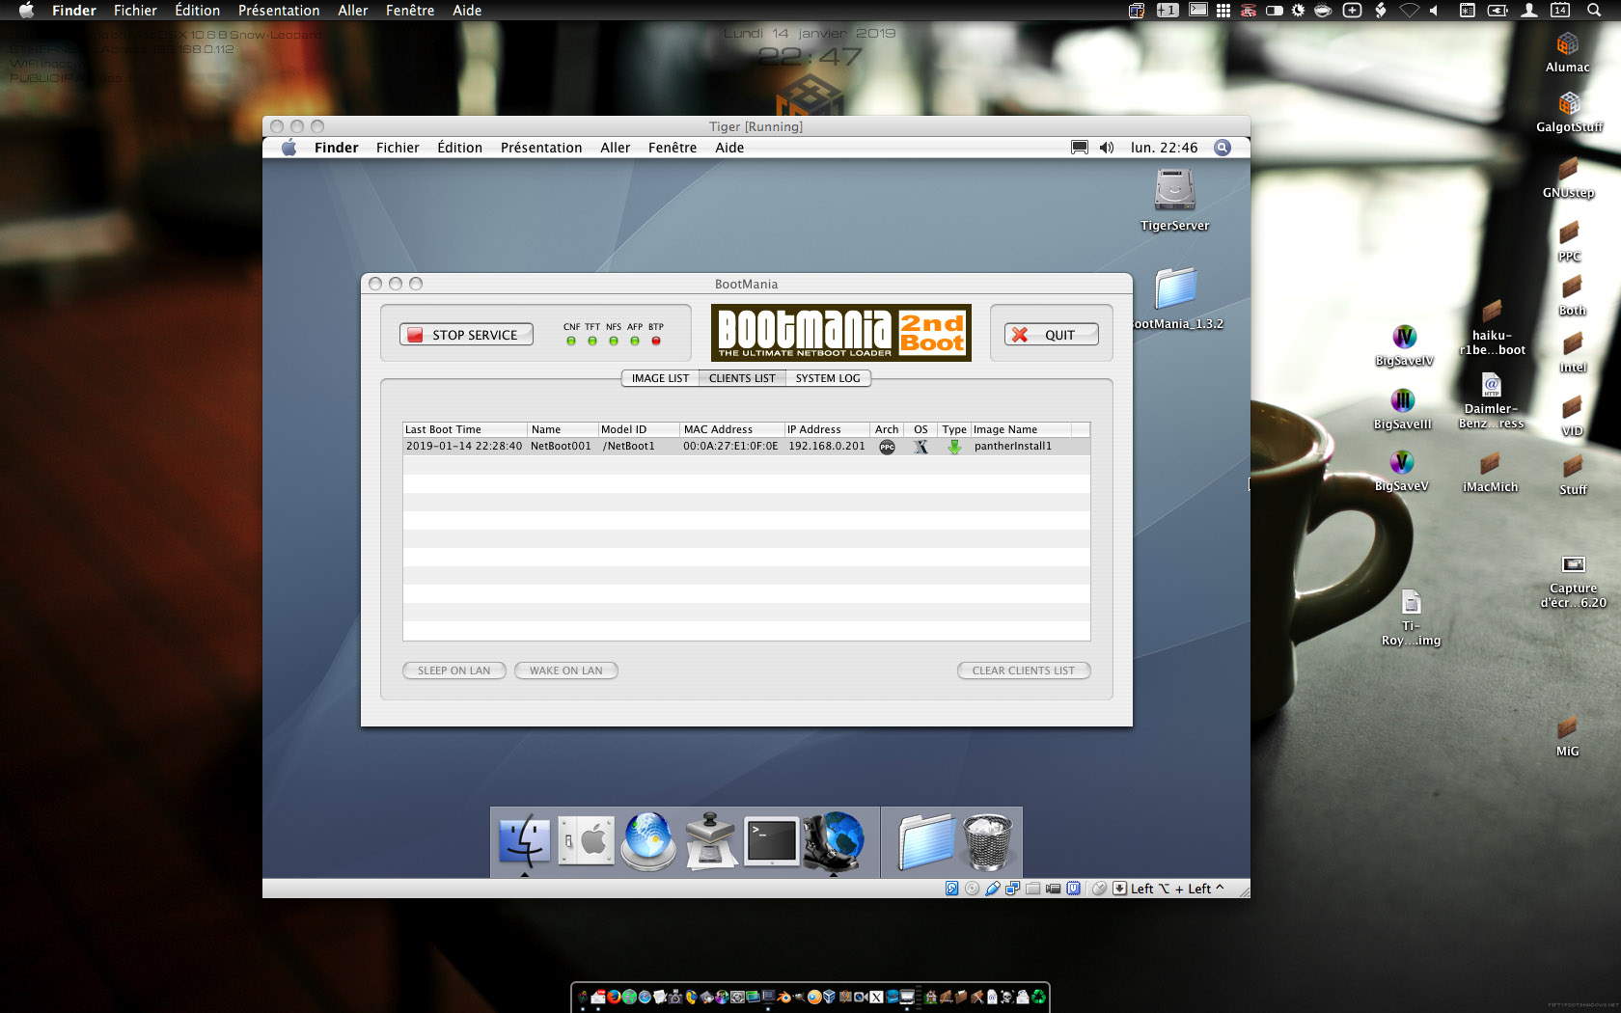Click the shared folders indicator in the VM status bar
The image size is (1621, 1013).
[x=1032, y=889]
